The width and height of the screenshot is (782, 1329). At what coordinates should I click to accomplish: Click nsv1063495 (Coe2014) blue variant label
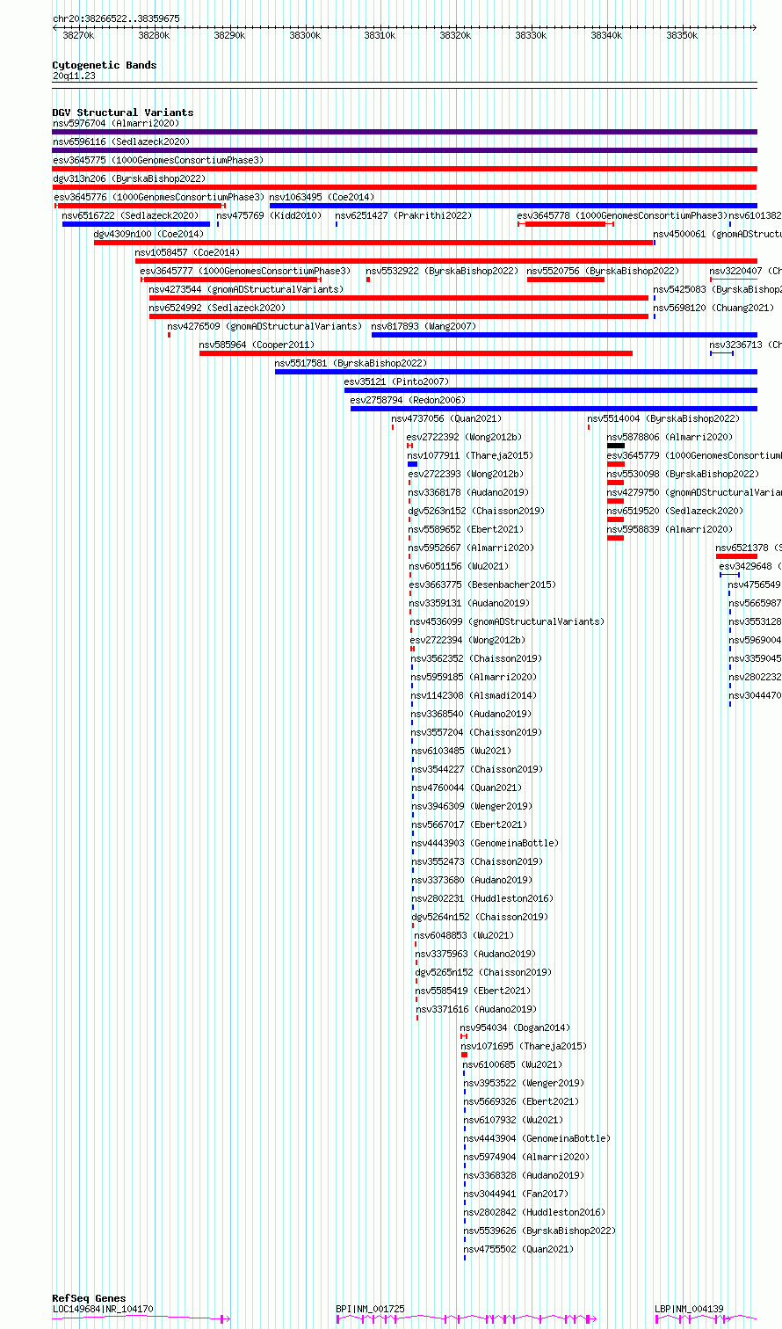pos(321,197)
